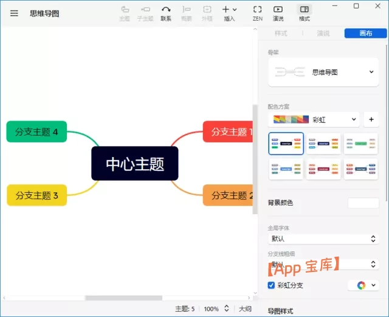Viewport: 389px width, 317px height.
Task: Select the blue-center theme thumbnail in bottom row
Action: [286, 169]
